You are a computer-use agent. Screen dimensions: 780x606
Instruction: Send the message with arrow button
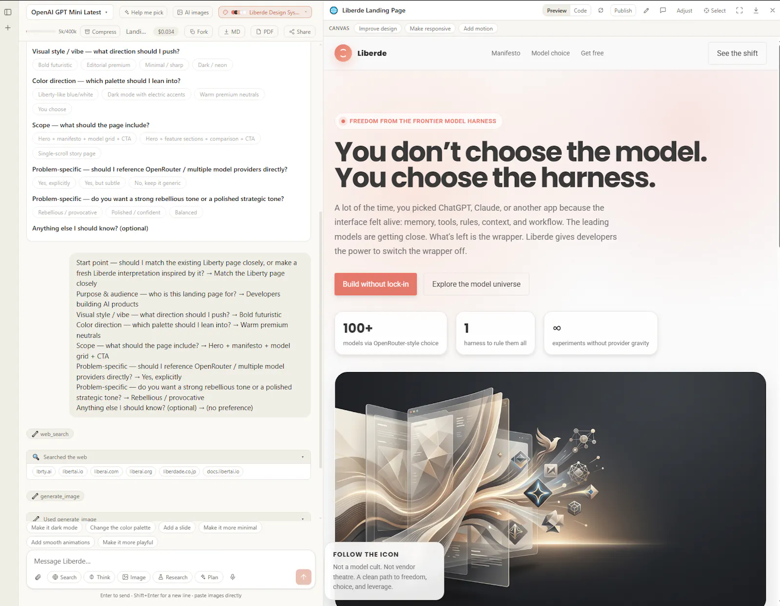pos(303,577)
